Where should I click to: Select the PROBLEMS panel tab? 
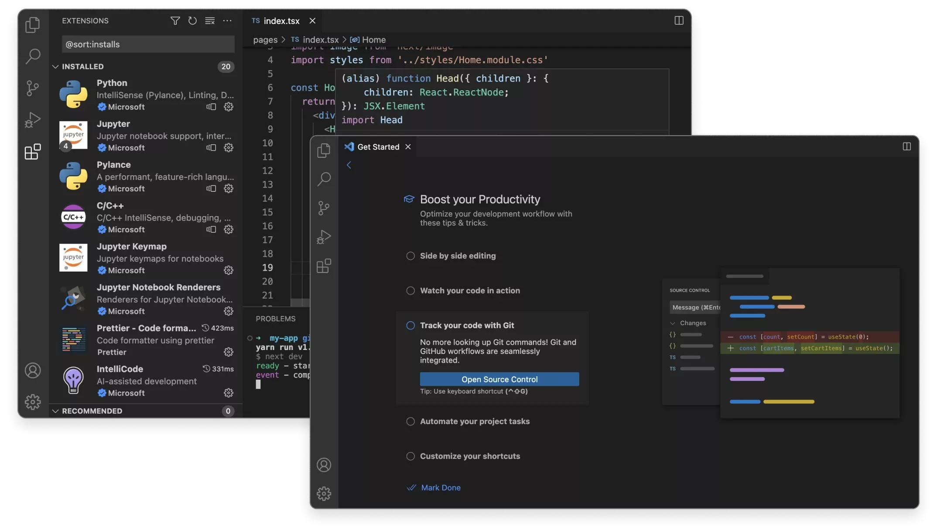point(276,319)
